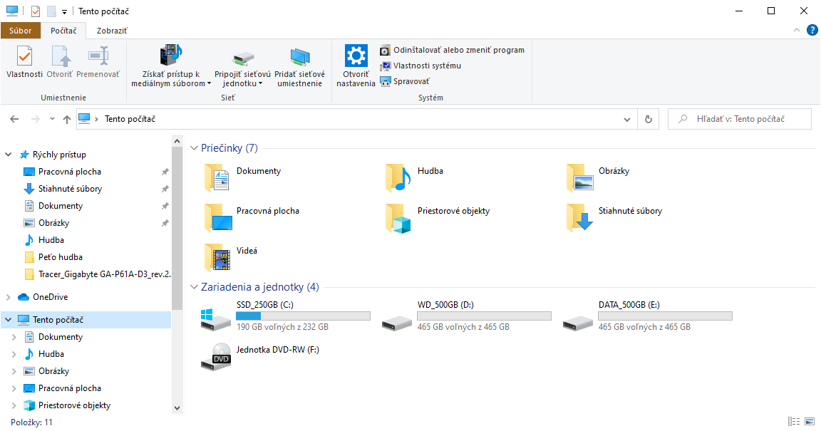Click the refresh icon beside the address bar
The width and height of the screenshot is (821, 431).
pyautogui.click(x=648, y=118)
